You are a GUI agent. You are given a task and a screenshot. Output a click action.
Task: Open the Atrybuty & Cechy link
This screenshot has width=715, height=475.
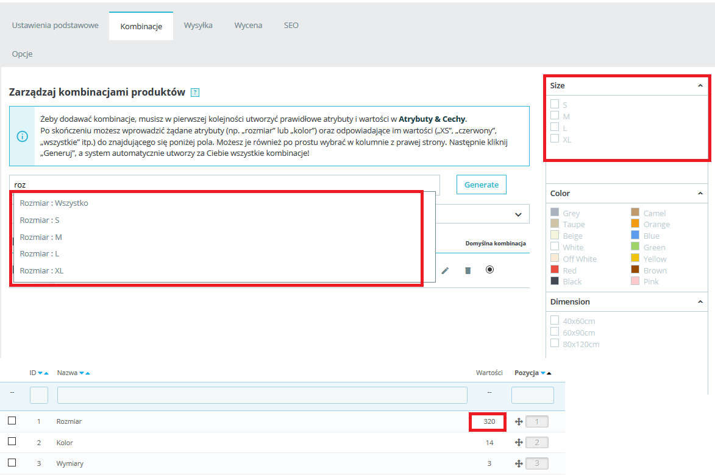click(x=432, y=119)
